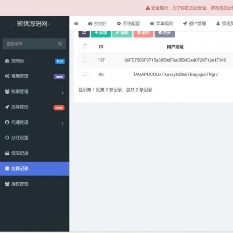Open 授权管理 in the sidebar
This screenshot has height=233, width=233.
point(34,184)
